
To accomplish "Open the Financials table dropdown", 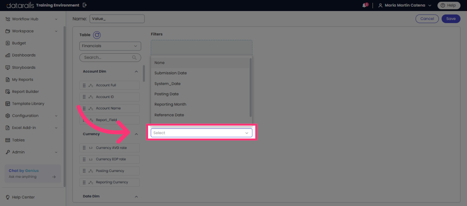I will [110, 46].
